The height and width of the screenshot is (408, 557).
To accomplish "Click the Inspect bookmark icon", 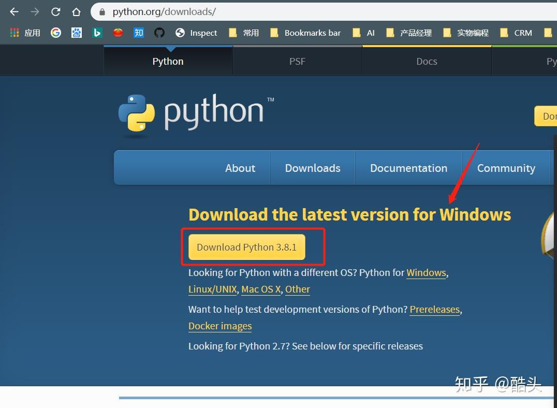I will click(x=180, y=32).
